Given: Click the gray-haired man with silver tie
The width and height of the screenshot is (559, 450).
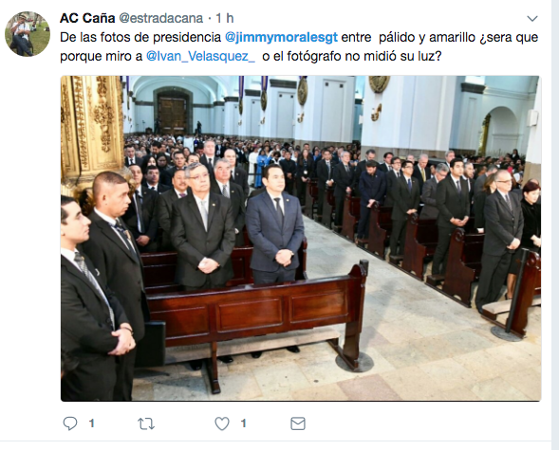Looking at the screenshot, I should click(x=202, y=227).
